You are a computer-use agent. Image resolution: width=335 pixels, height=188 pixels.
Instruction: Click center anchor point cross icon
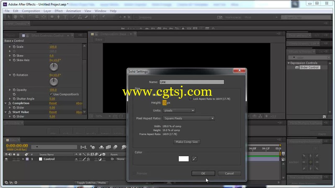310,162
